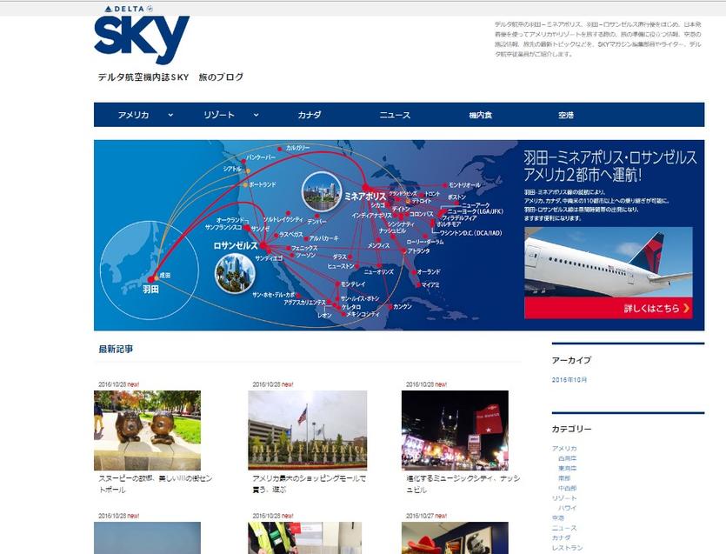Image resolution: width=726 pixels, height=554 pixels.
Task: Expand the リゾート menu chevron
Action: point(256,115)
